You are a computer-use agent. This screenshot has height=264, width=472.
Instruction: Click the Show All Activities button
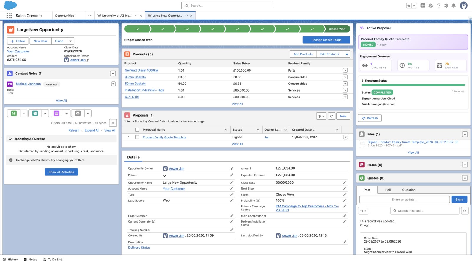61,172
